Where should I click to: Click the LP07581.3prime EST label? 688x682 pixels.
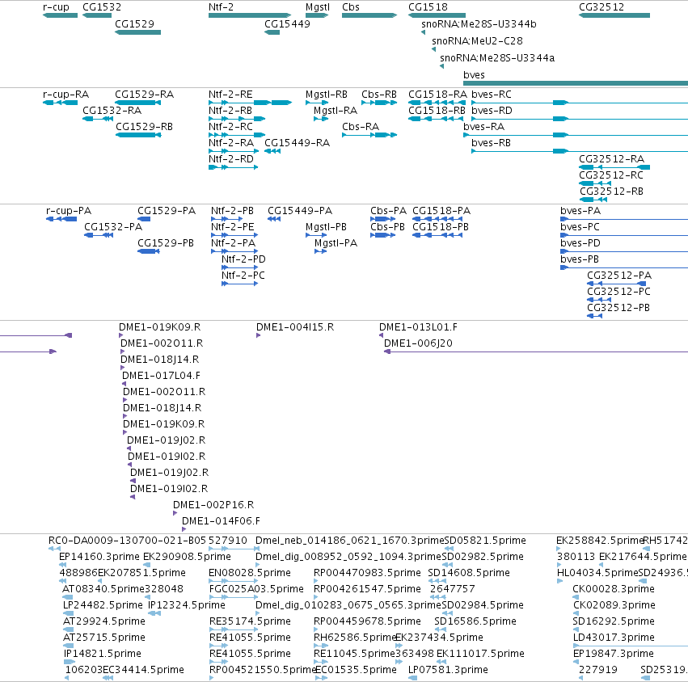point(448,670)
